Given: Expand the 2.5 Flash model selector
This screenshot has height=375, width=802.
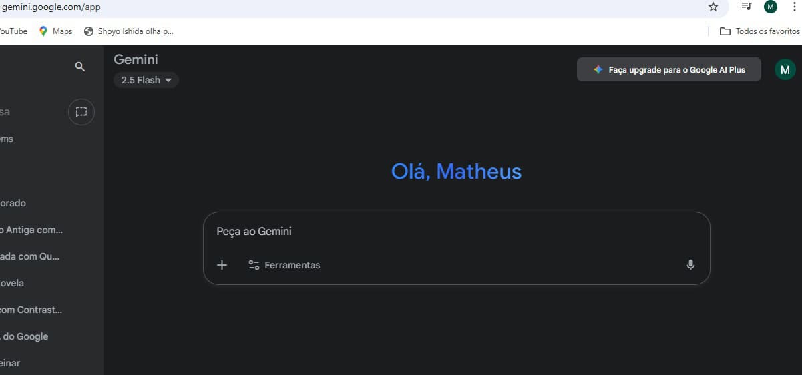Looking at the screenshot, I should (x=146, y=80).
